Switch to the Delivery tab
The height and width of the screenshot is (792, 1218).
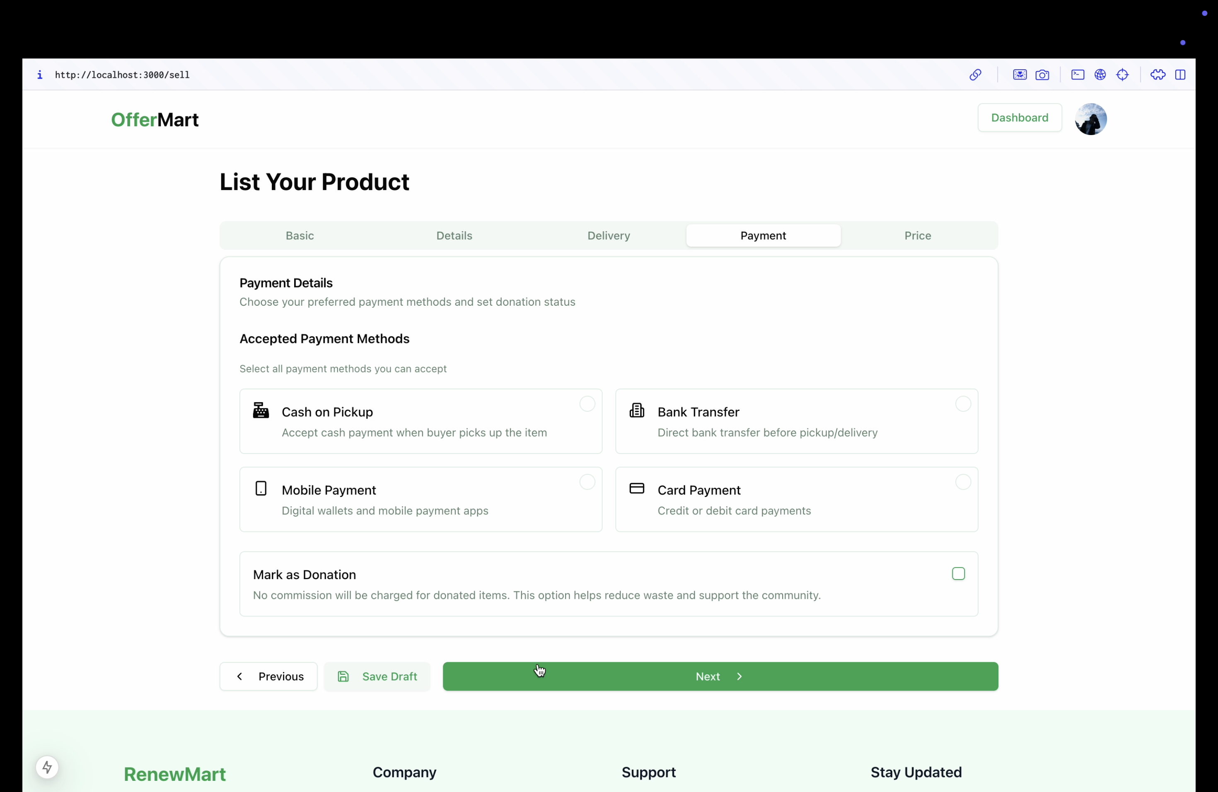pyautogui.click(x=609, y=235)
